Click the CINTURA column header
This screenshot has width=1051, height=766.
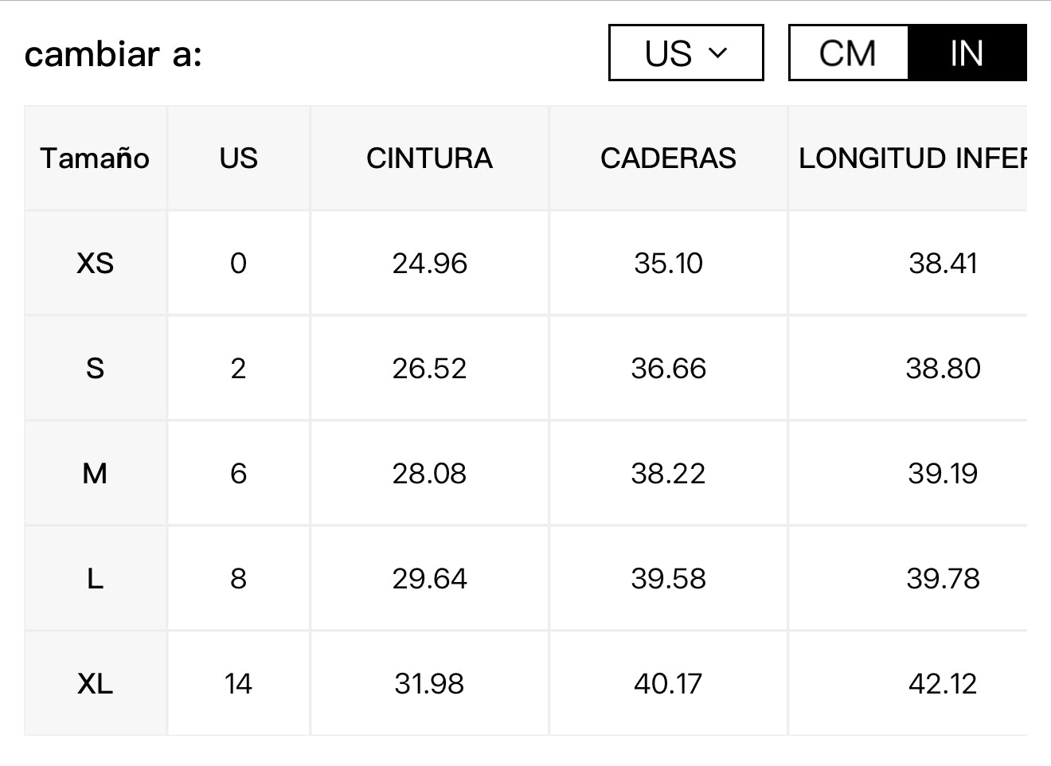click(x=429, y=158)
